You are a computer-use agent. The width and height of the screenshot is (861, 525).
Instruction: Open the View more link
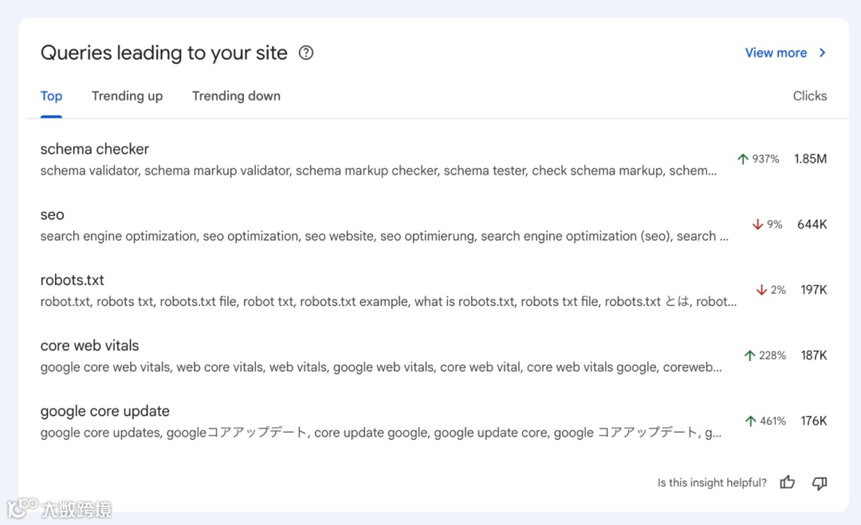click(776, 53)
